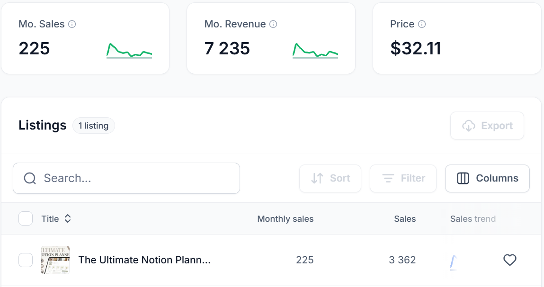544x287 pixels.
Task: Toggle the select-all checkbox in table header
Action: click(x=26, y=219)
